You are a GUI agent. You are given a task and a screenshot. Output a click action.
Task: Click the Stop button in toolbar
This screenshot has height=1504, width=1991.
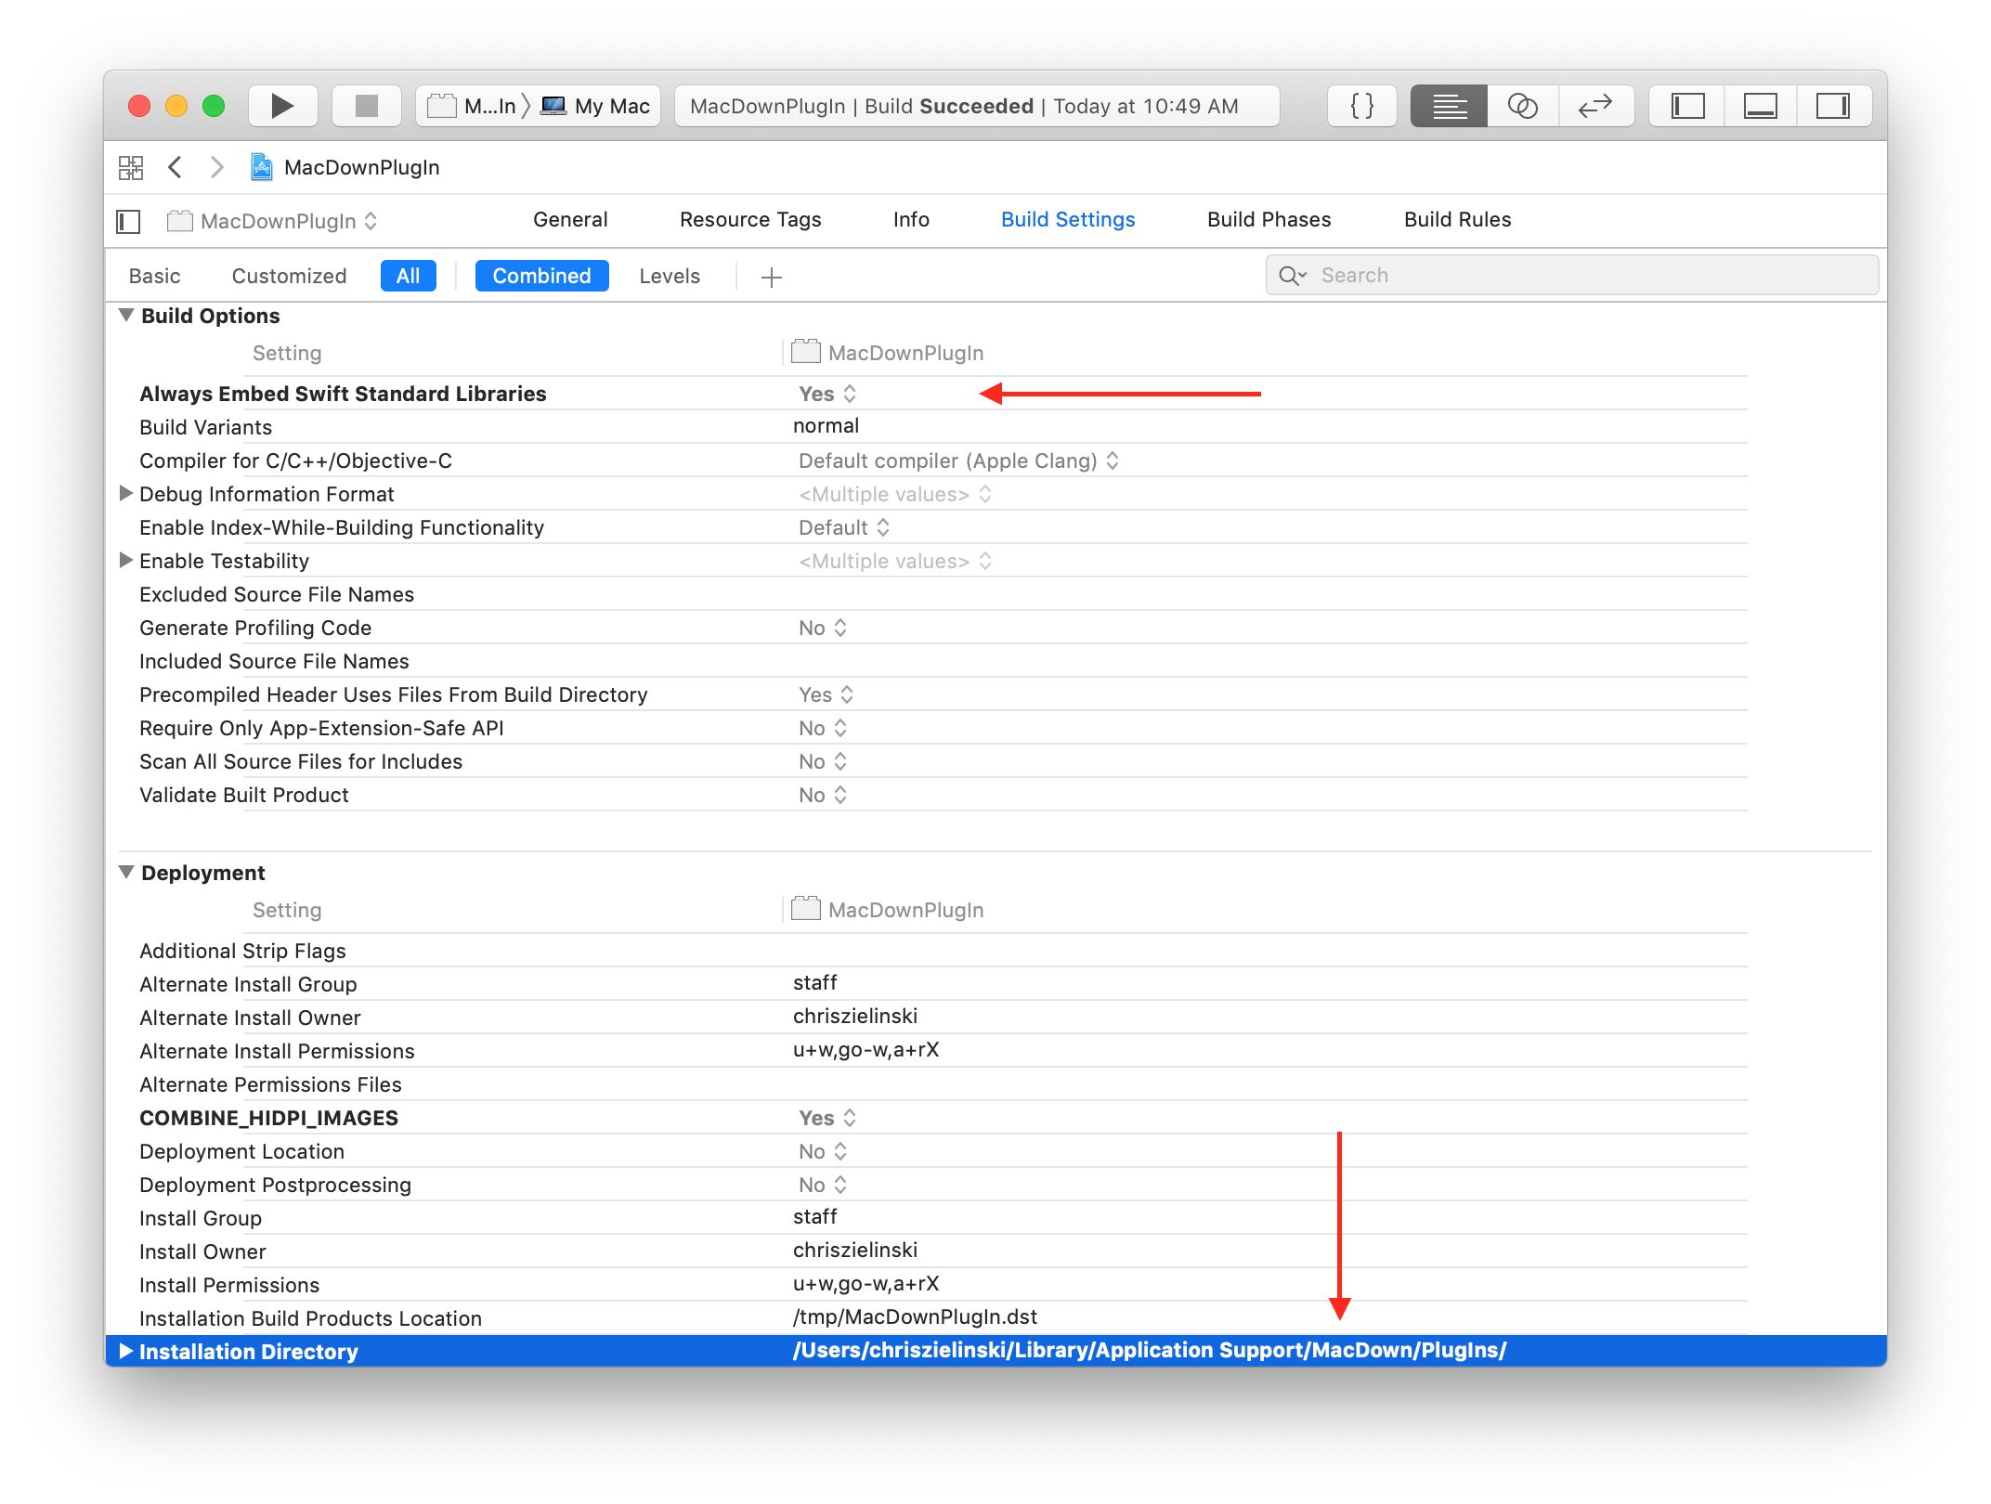coord(367,106)
